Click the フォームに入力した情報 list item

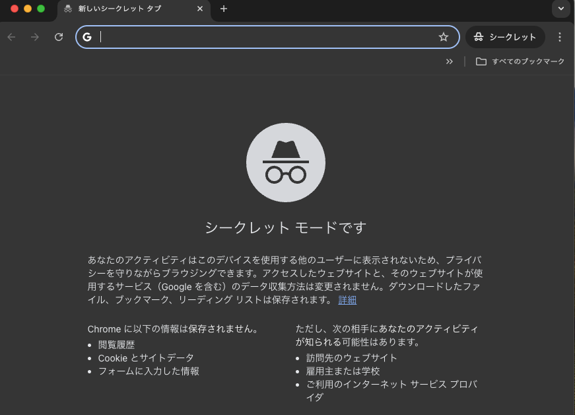point(149,371)
